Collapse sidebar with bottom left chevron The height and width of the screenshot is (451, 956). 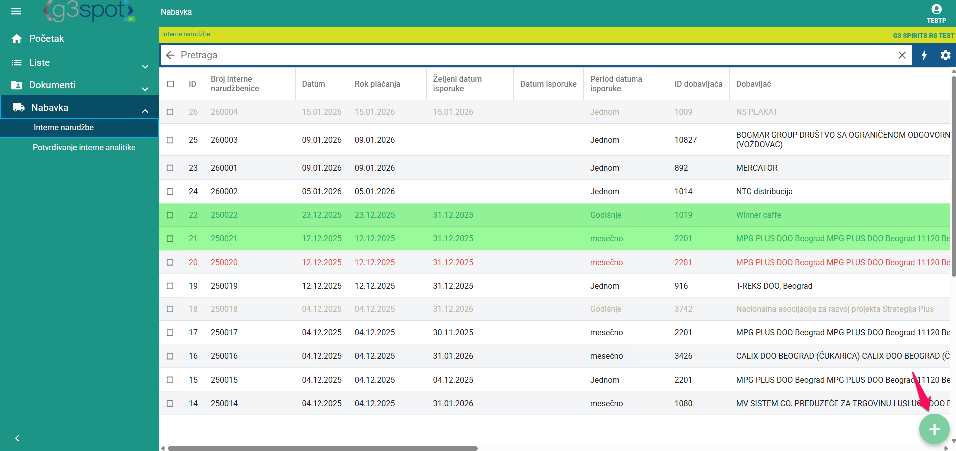pyautogui.click(x=17, y=438)
